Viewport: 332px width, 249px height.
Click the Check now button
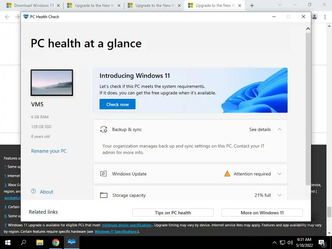[x=117, y=104]
